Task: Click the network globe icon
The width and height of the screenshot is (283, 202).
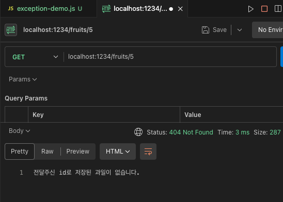Action: [x=138, y=132]
